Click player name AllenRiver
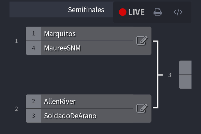Screen dimensions: 201x134 (60, 101)
